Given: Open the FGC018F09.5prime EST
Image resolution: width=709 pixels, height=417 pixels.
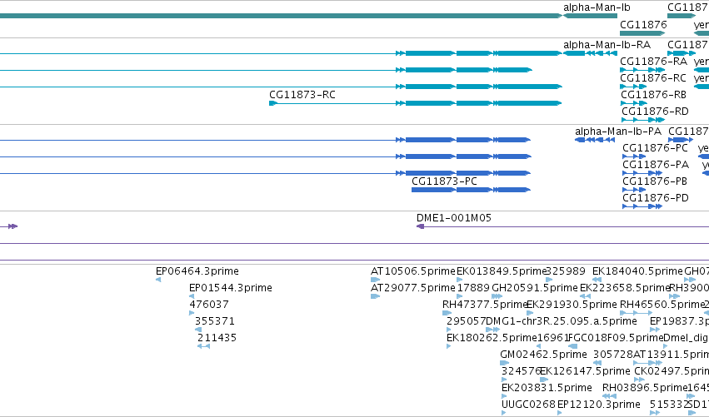Looking at the screenshot, I should [x=573, y=346].
